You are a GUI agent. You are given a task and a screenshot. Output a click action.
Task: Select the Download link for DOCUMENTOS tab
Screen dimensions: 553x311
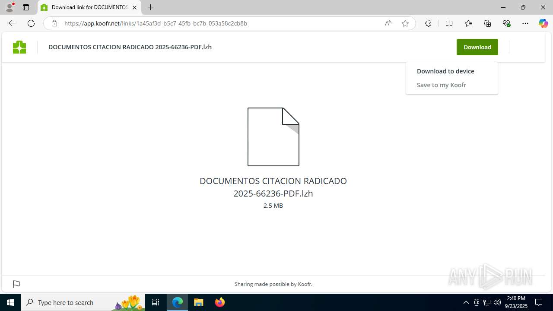tap(89, 7)
